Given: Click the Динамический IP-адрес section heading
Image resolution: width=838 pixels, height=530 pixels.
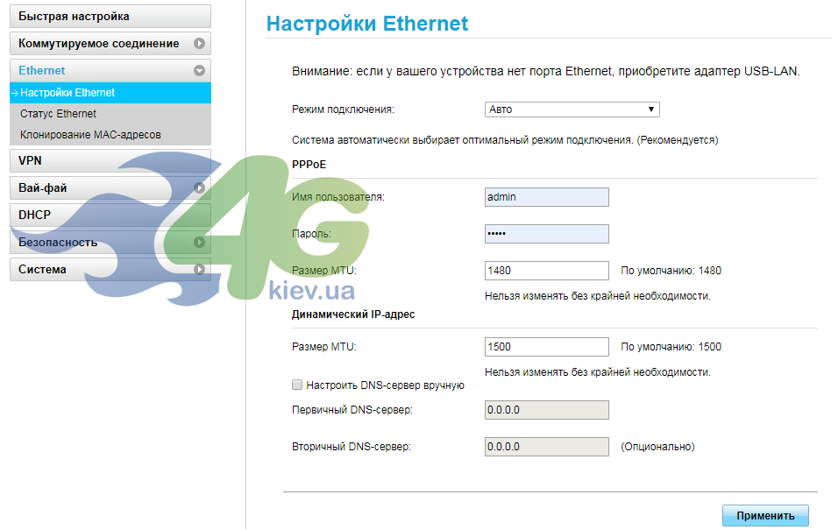Looking at the screenshot, I should (x=353, y=314).
